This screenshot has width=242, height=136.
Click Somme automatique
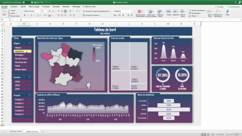coord(198,11)
